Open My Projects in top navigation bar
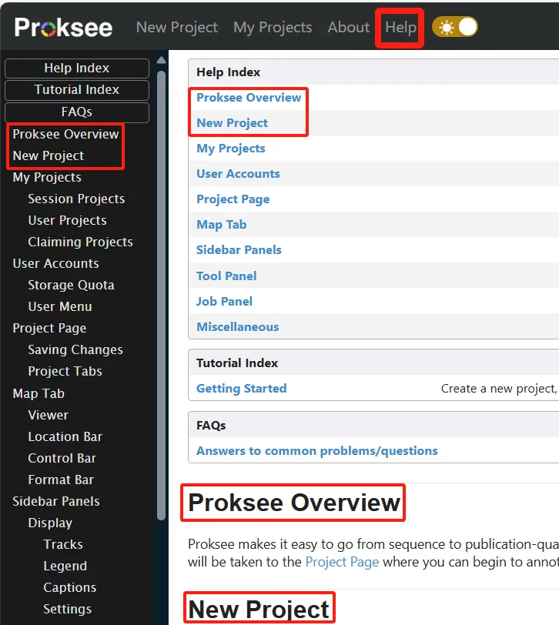 click(x=273, y=27)
